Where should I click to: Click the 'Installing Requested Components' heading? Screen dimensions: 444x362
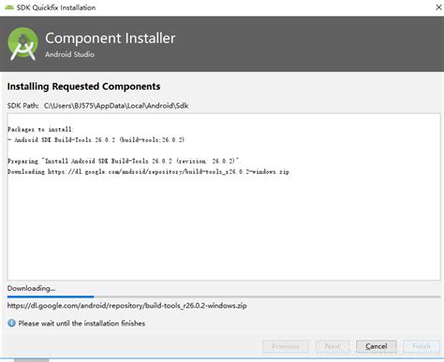coord(83,86)
